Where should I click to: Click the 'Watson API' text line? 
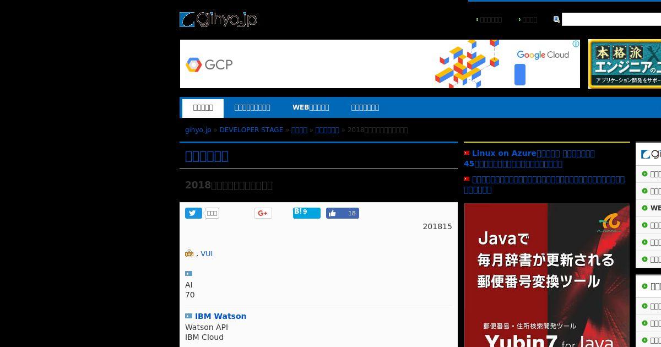[207, 327]
